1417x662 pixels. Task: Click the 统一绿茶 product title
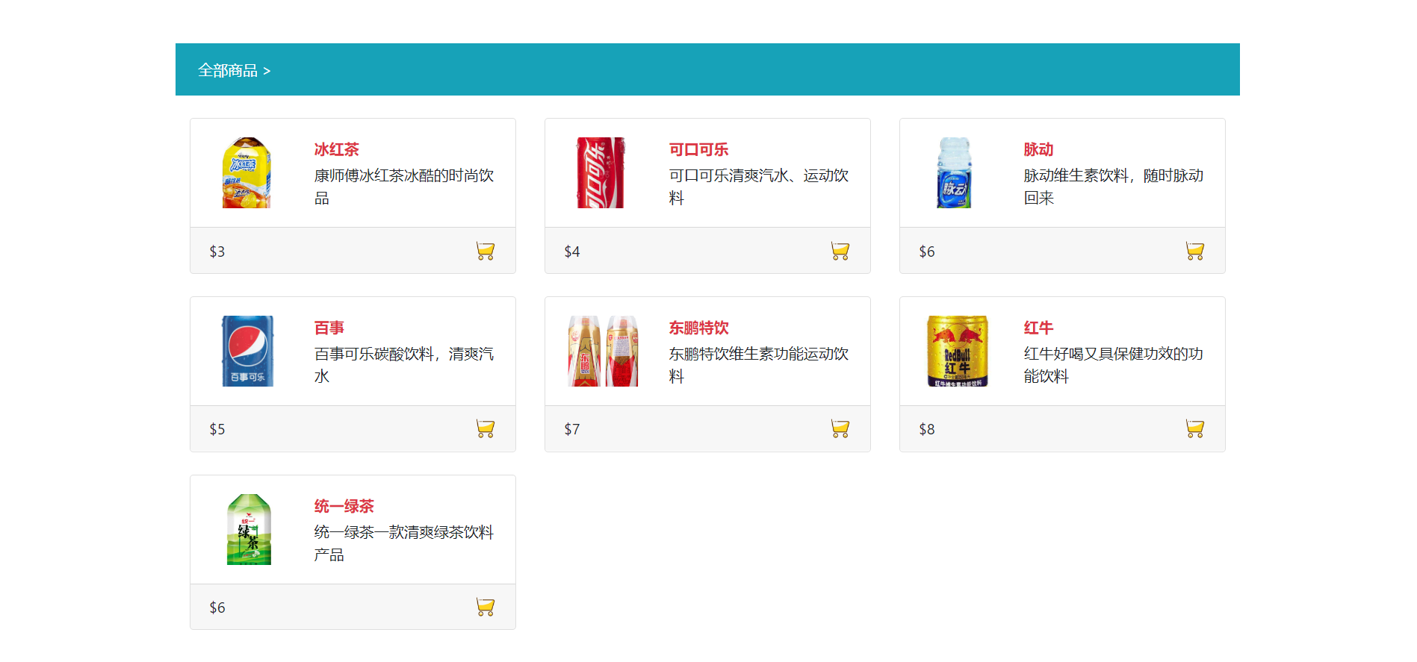(344, 506)
